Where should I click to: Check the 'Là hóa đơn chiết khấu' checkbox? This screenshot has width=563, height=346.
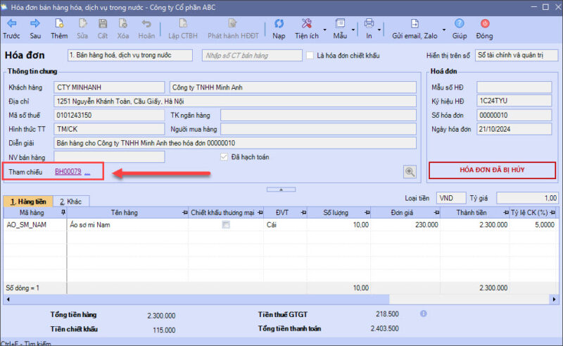click(310, 56)
